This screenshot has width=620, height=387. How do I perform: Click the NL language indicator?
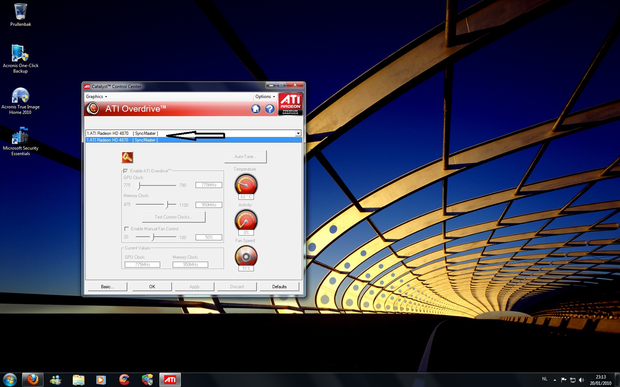coord(545,379)
